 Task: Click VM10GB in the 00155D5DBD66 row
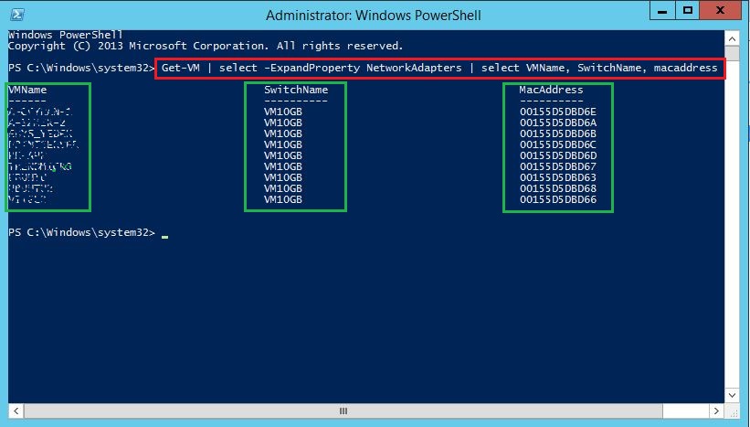tap(283, 199)
